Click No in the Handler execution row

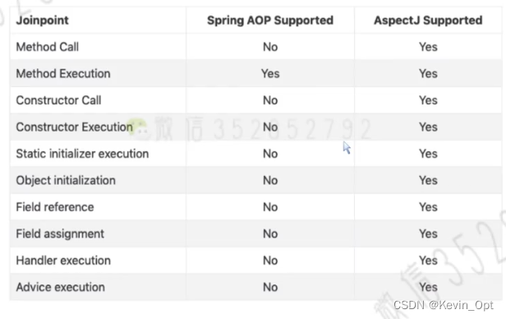[270, 261]
